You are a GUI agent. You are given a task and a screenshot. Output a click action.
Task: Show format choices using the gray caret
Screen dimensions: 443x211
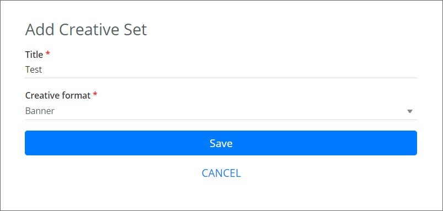(410, 111)
